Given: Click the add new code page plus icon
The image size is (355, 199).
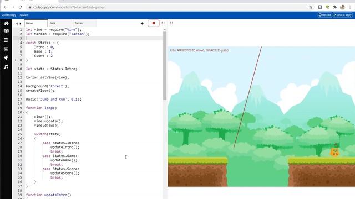Looking at the screenshot, I should tap(142, 23).
